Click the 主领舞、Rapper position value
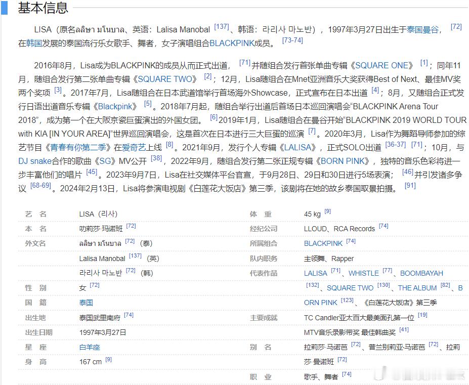This screenshot has width=469, height=385. pos(329,259)
